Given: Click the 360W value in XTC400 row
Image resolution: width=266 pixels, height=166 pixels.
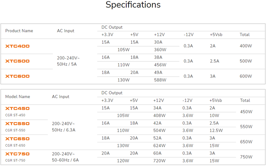Looking at the screenshot, I should point(160,50).
